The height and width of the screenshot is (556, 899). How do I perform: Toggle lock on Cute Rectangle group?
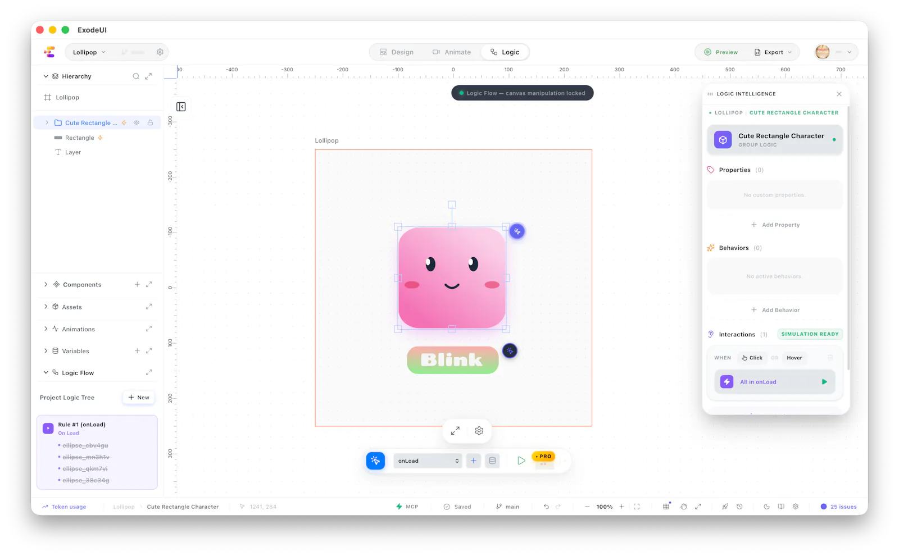(150, 122)
